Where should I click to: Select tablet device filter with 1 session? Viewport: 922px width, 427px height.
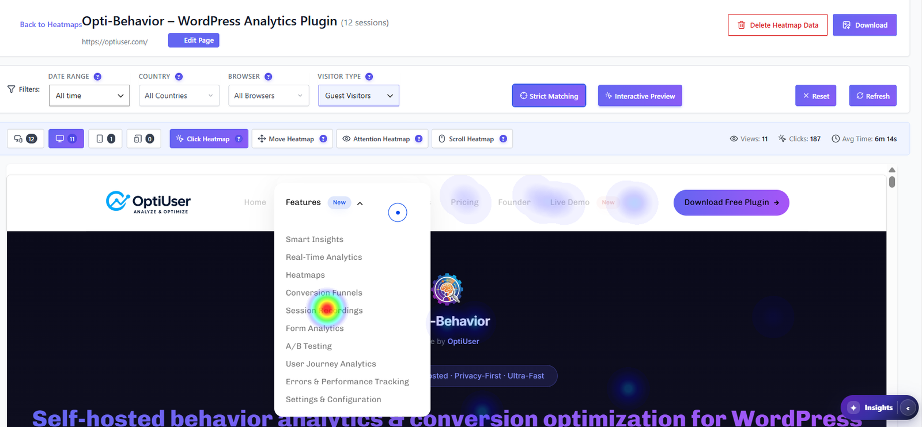[105, 139]
